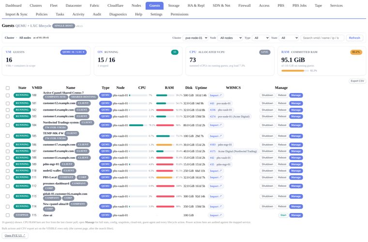Open the HA & Repl tab
368x242 pixels.
coord(196,5)
